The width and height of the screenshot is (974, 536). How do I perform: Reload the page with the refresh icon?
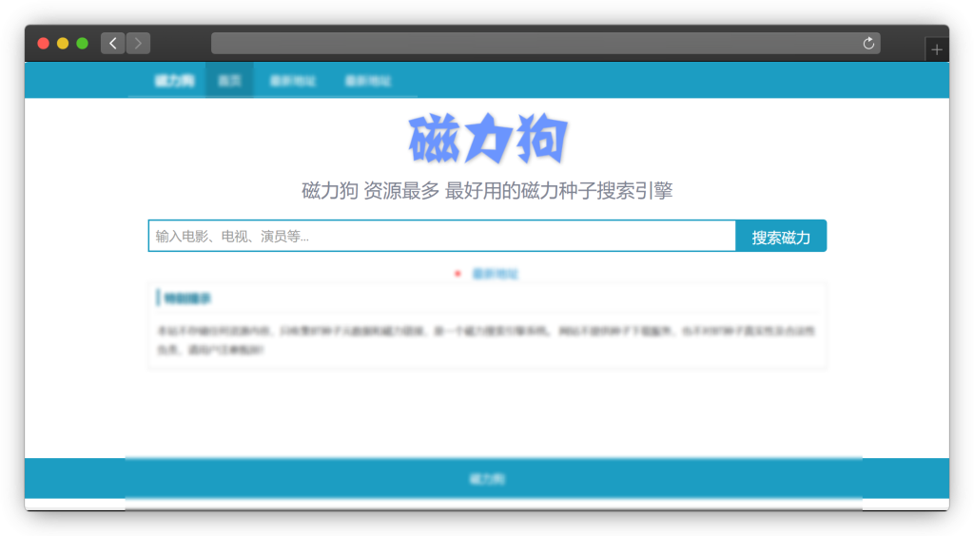[x=868, y=44]
